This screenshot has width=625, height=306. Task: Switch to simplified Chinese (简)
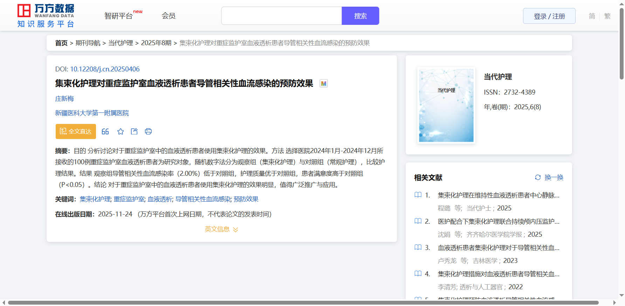coord(592,16)
